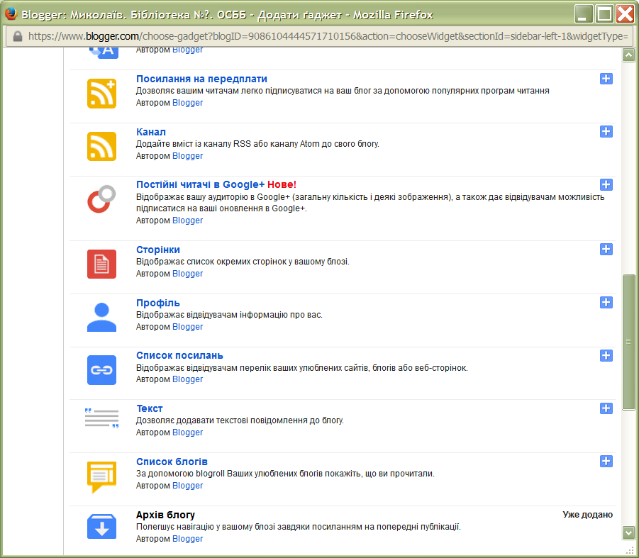Add the Канал gadget with plus button
639x558 pixels.
pos(606,132)
